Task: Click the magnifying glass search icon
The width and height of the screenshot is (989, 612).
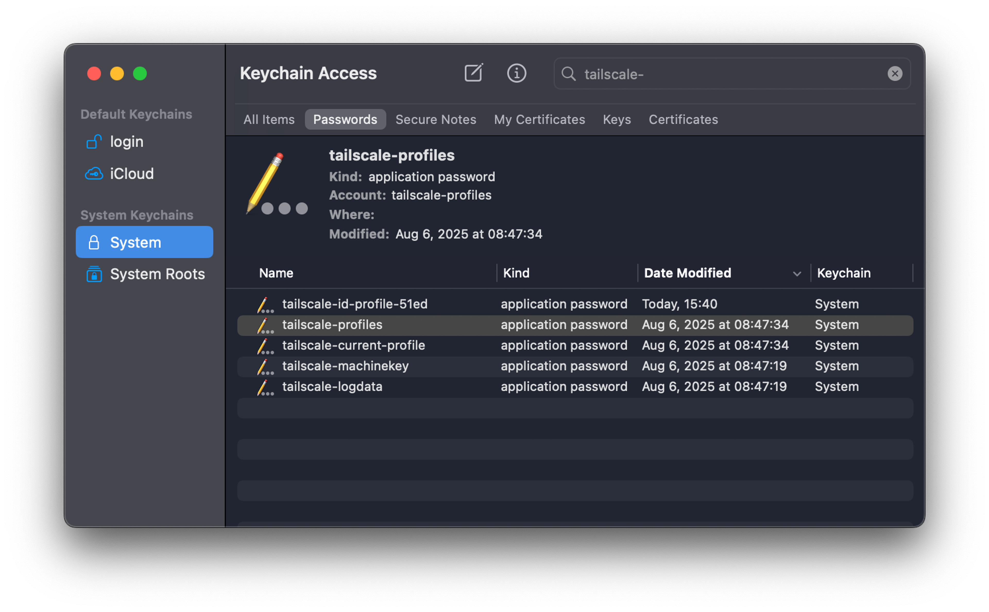Action: (x=568, y=74)
